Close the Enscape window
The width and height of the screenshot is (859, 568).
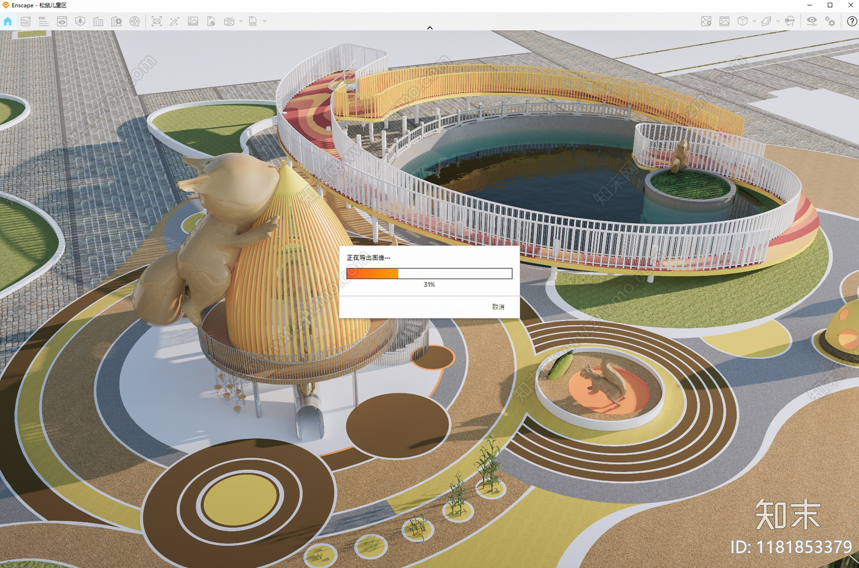pyautogui.click(x=850, y=5)
